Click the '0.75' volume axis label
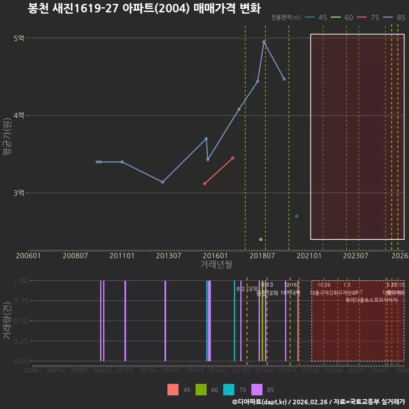409x409 pixels. click(x=21, y=301)
